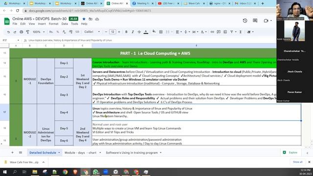Insert a comment via toolbar icon
313x176 pixels.
tap(219, 32)
